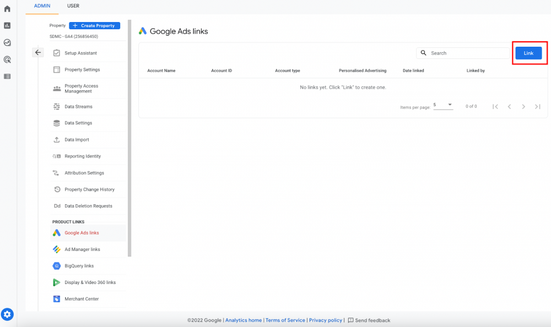Screen dimensions: 551x327
Task: Open the Privacy policy link
Action: tap(326, 320)
